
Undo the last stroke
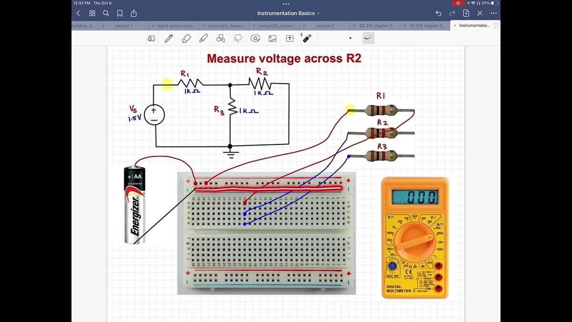pos(439,13)
